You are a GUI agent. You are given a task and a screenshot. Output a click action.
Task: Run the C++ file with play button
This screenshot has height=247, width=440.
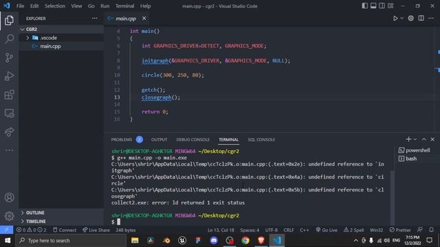pos(395,19)
